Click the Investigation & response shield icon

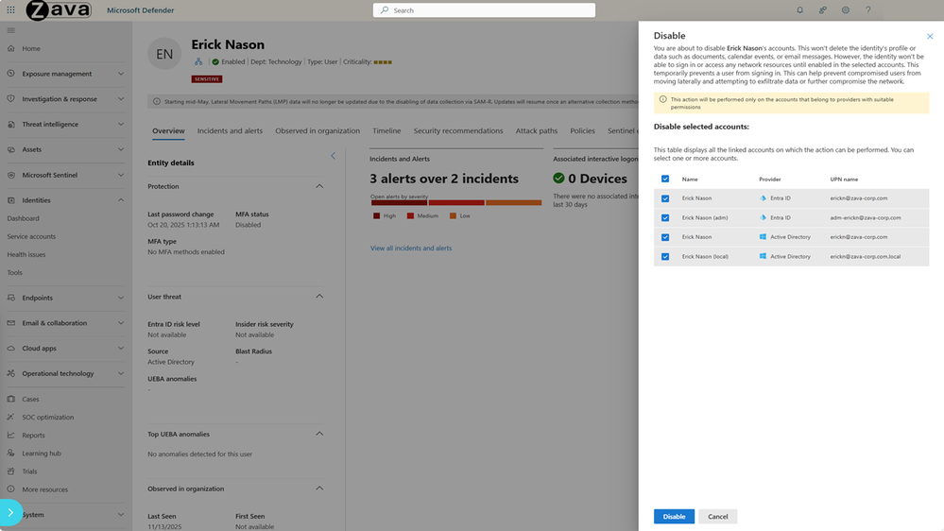[x=10, y=98]
